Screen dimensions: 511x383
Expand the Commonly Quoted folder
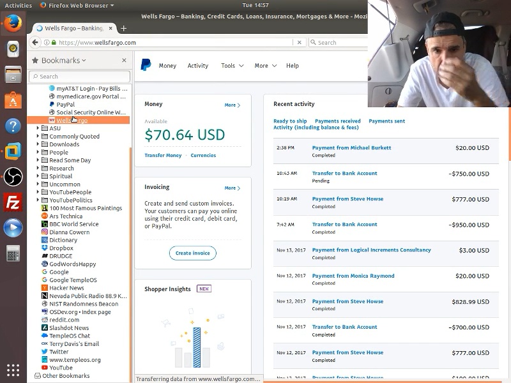click(38, 136)
